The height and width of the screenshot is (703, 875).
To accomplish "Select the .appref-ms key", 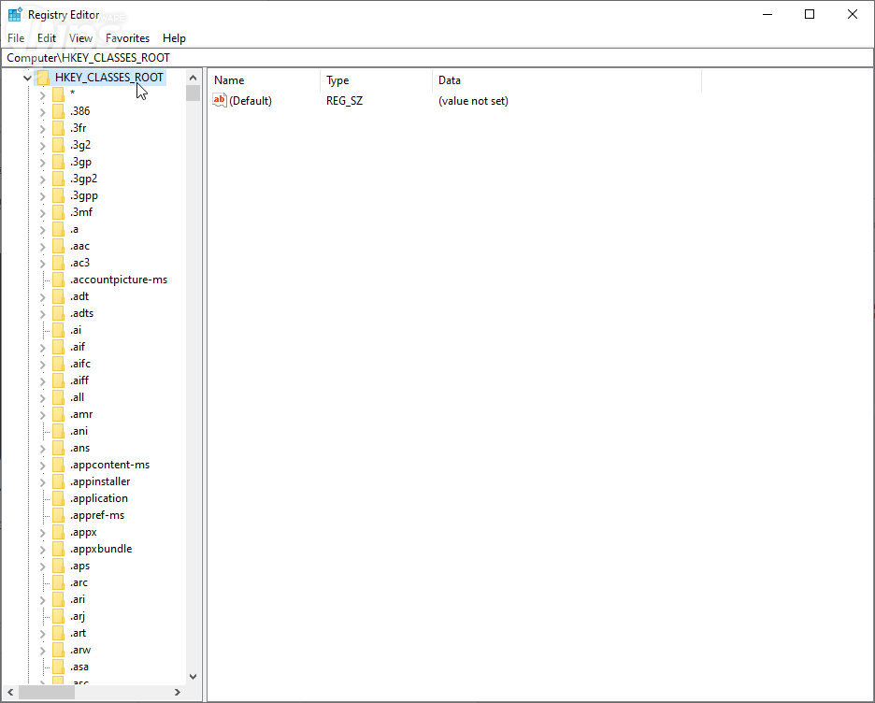I will pos(97,515).
